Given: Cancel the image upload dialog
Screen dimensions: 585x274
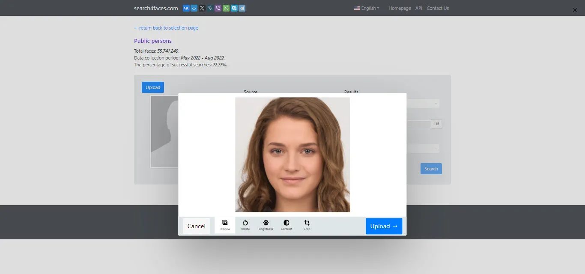Looking at the screenshot, I should point(196,226).
